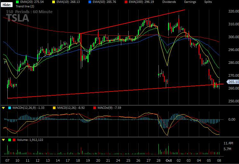Click the 07 date label on the axis

click(x=7, y=160)
